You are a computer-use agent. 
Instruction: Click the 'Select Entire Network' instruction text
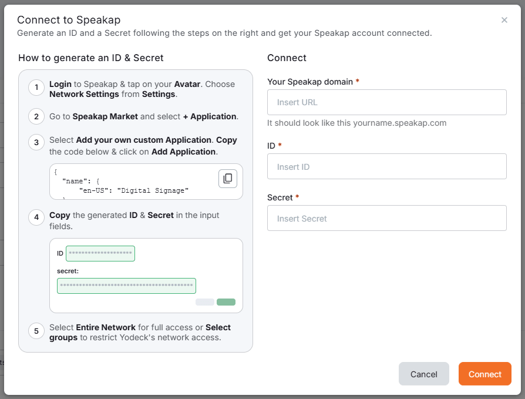tap(140, 333)
